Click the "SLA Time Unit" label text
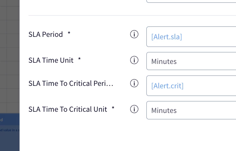236x151 pixels. (51, 60)
